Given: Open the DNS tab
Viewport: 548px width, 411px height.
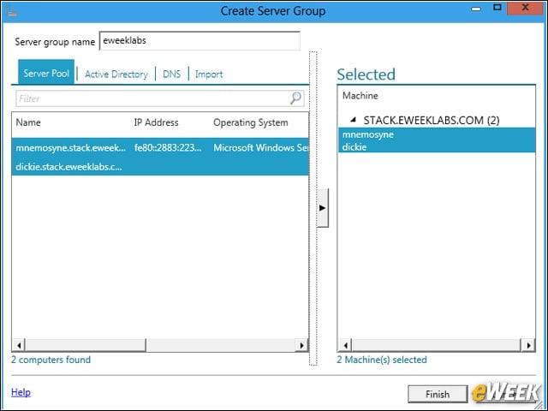Looking at the screenshot, I should point(171,74).
